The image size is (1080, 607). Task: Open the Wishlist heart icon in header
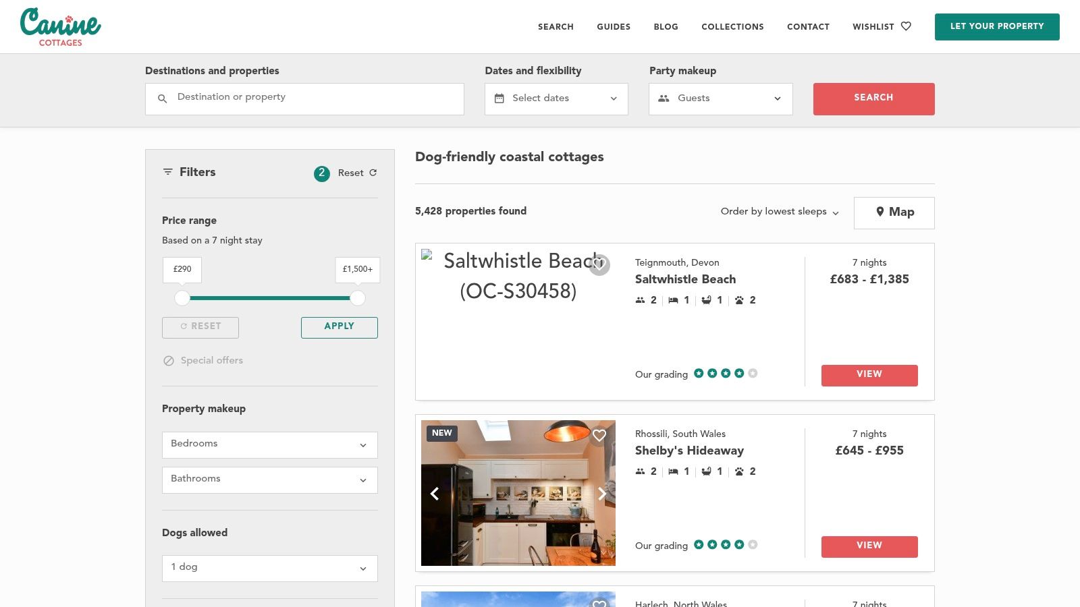tap(906, 26)
